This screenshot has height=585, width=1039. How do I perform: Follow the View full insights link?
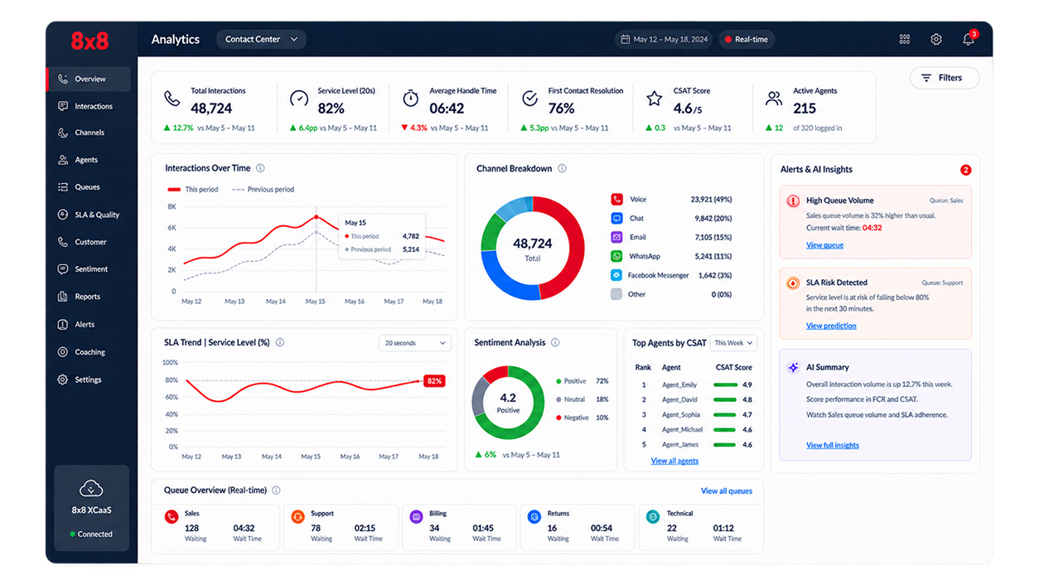click(x=833, y=445)
